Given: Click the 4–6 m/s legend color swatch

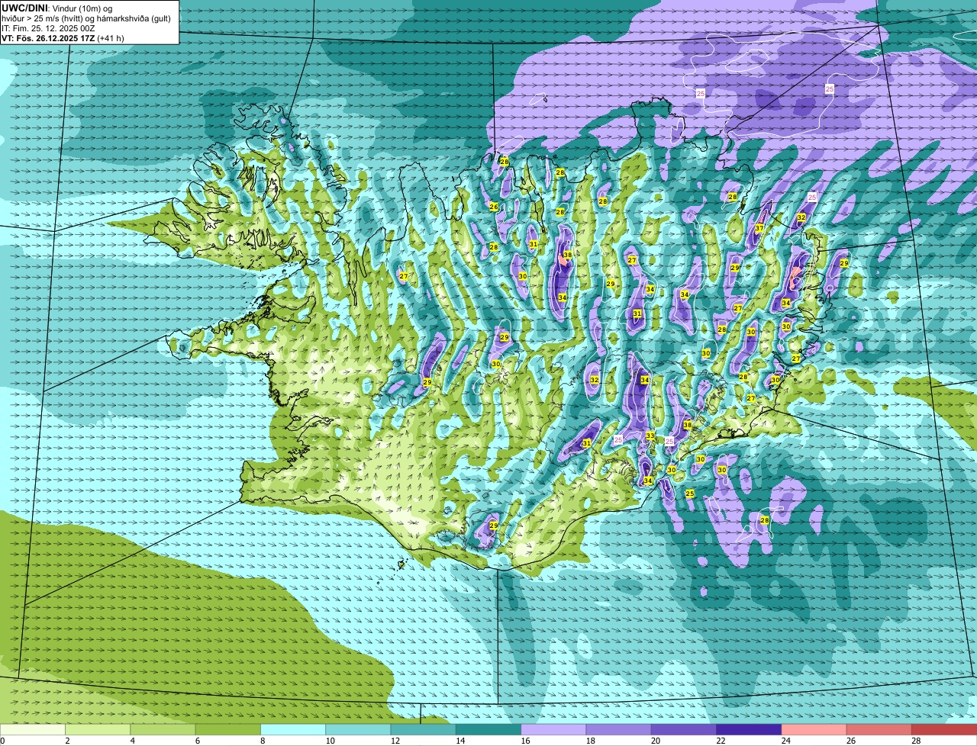Looking at the screenshot, I should tap(163, 729).
